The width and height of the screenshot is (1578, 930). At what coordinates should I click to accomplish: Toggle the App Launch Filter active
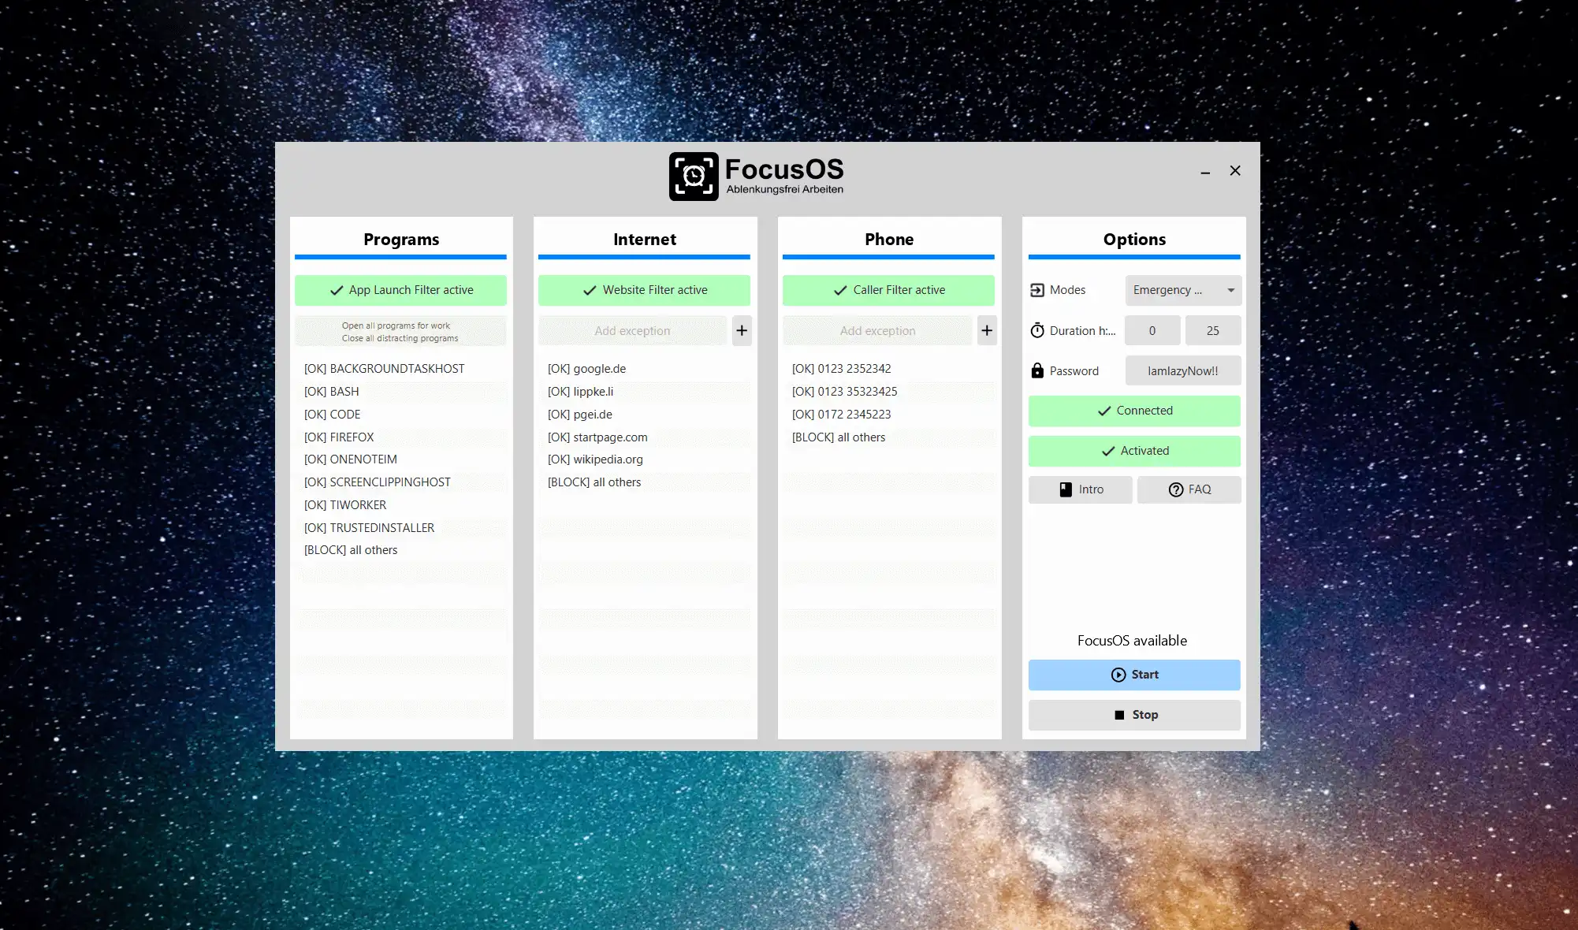(x=400, y=289)
